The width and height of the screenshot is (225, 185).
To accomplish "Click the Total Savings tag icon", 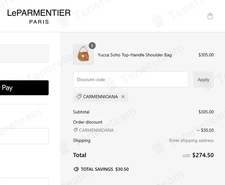I will click(x=76, y=169).
